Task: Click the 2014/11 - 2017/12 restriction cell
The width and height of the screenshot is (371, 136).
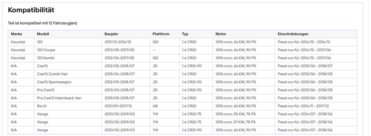Action: click(x=303, y=106)
